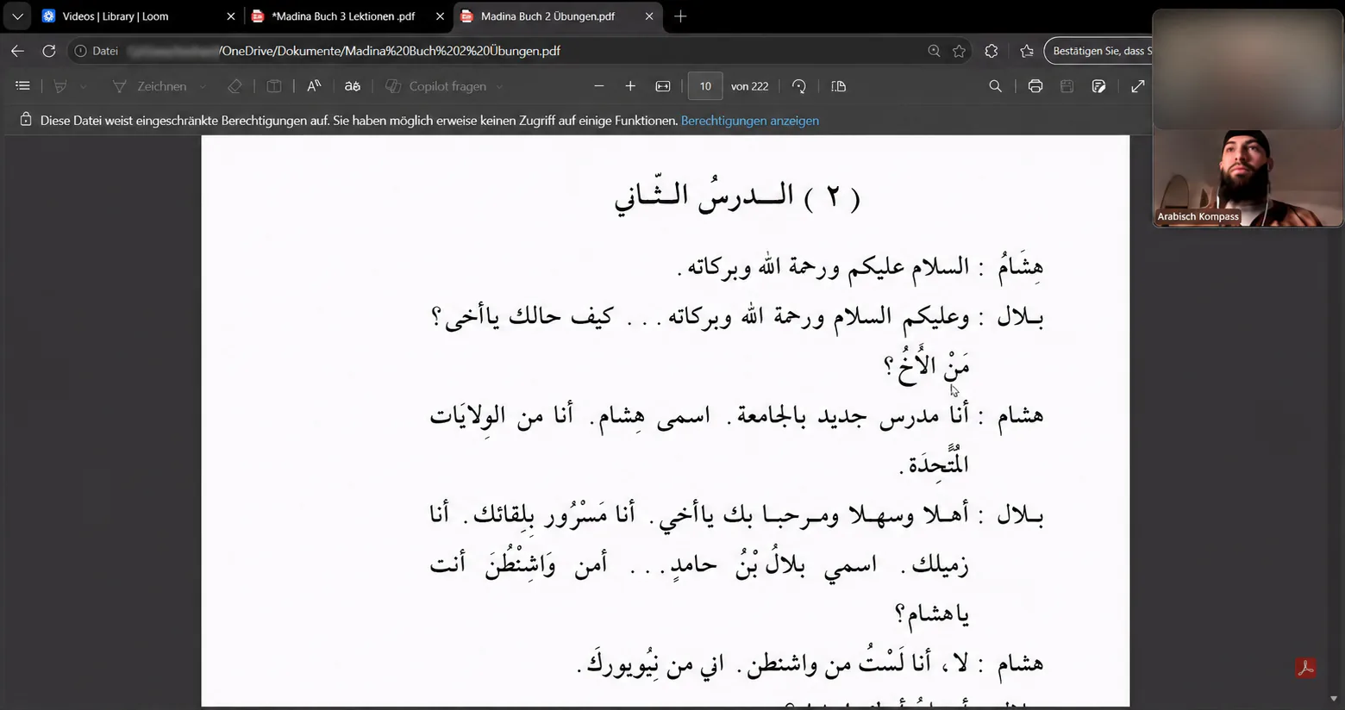Click the save PDF icon
This screenshot has height=710, width=1345.
pyautogui.click(x=1067, y=86)
